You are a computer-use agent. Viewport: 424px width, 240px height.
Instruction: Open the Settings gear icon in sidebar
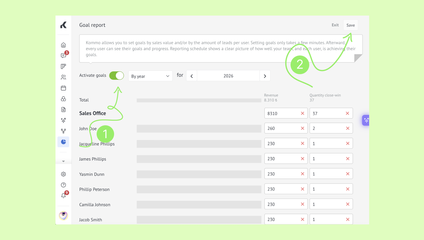(x=63, y=174)
